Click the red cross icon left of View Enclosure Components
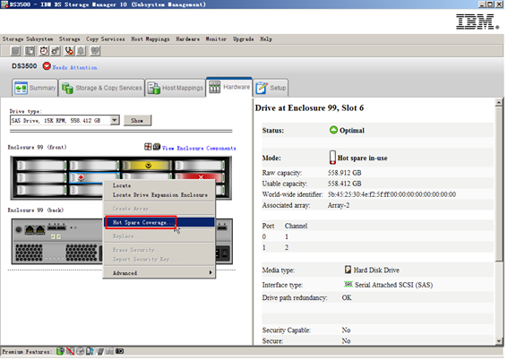The image size is (508, 360). pos(148,147)
